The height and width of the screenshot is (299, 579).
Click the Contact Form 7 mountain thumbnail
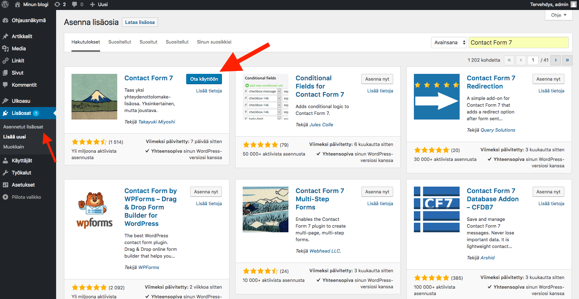click(x=94, y=97)
